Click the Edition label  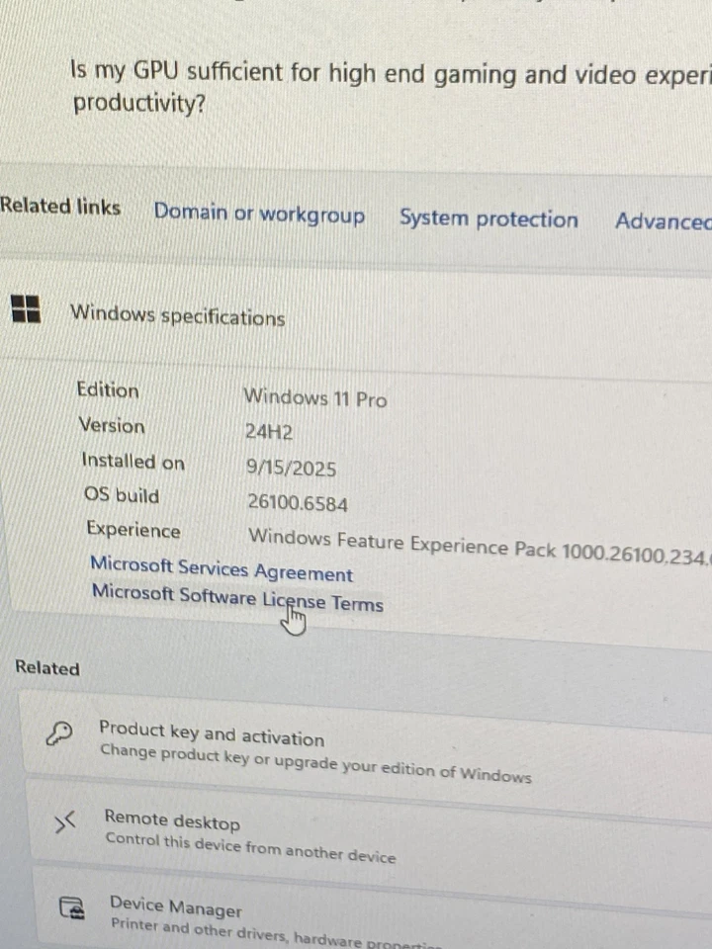click(108, 389)
